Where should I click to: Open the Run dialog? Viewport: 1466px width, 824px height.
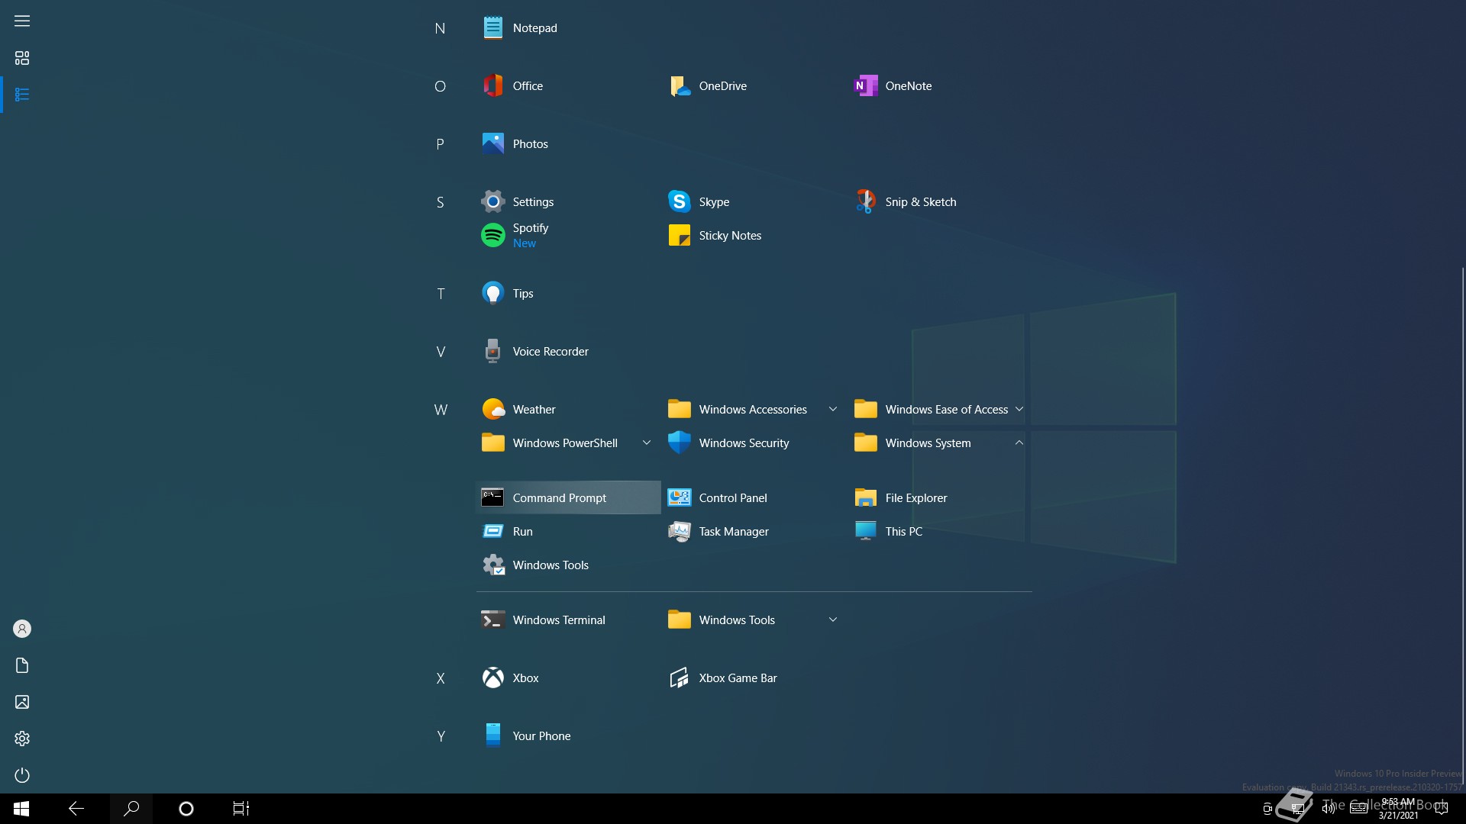(x=568, y=532)
